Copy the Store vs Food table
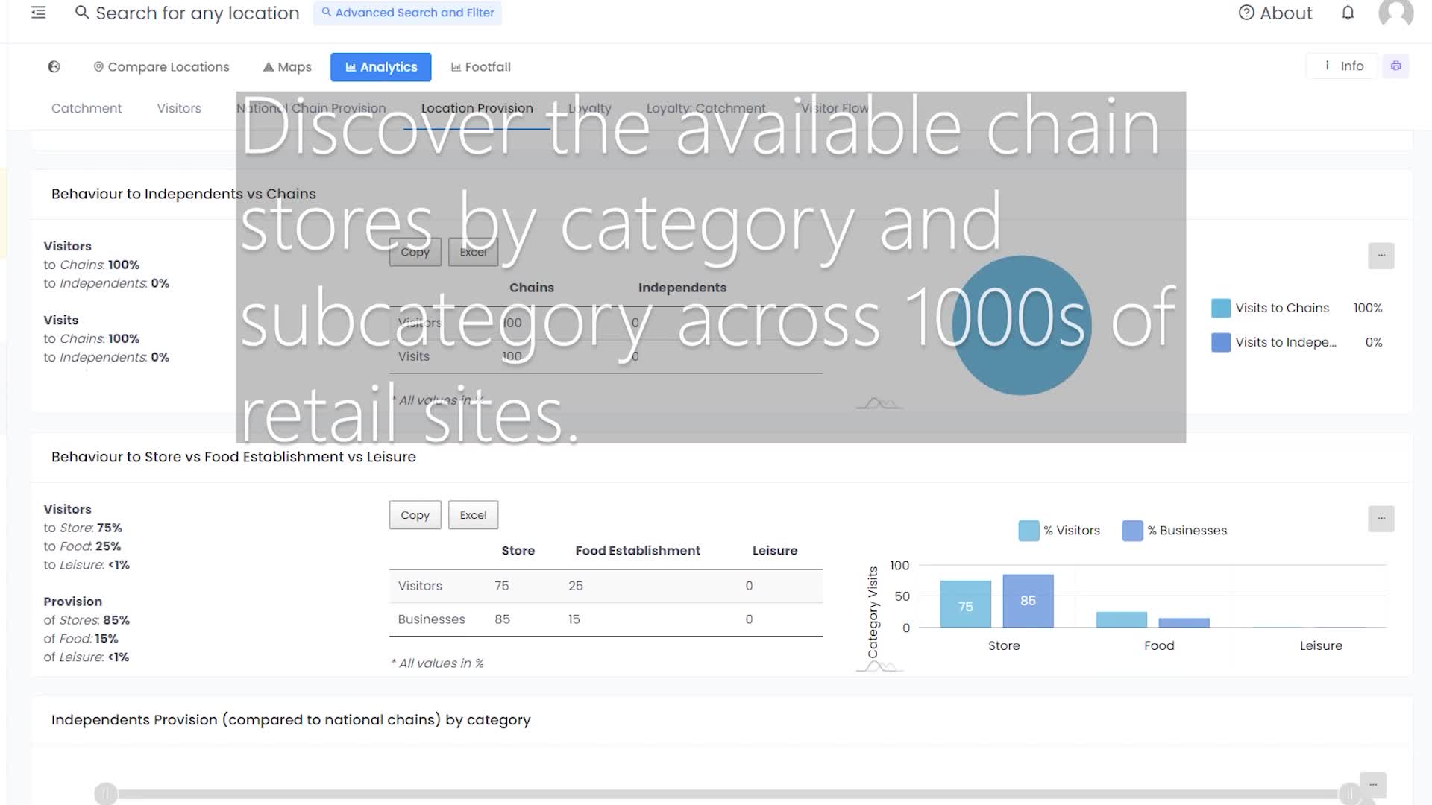Screen dimensions: 1432x805 pyautogui.click(x=415, y=515)
